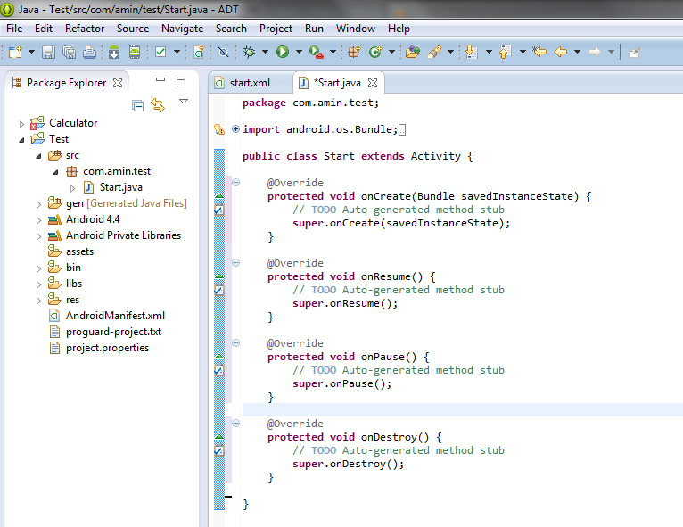
Task: Select proguard-project.txt file
Action: [113, 332]
